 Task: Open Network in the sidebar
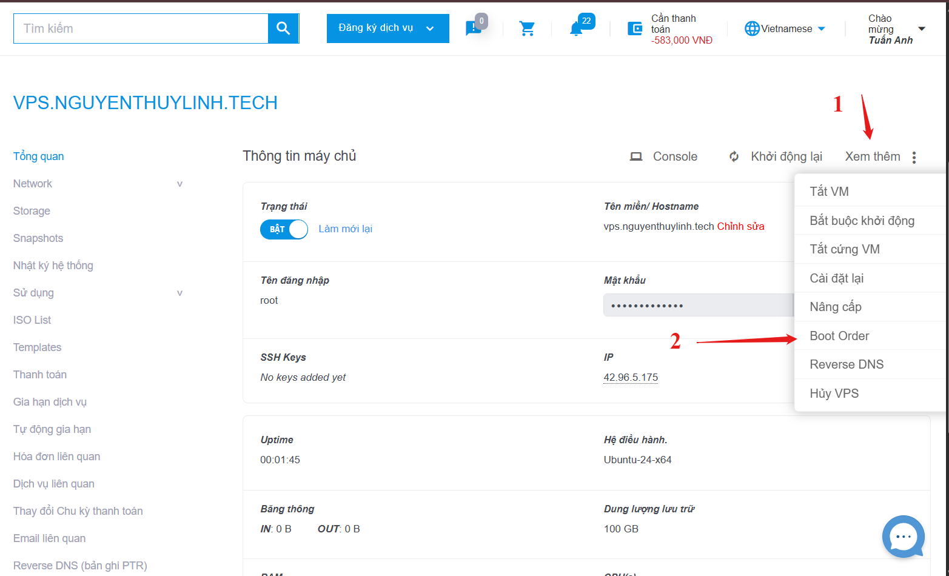33,184
